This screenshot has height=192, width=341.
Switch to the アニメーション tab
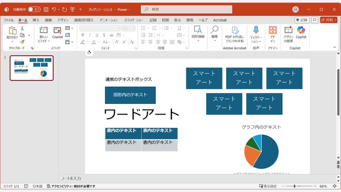(x=109, y=20)
